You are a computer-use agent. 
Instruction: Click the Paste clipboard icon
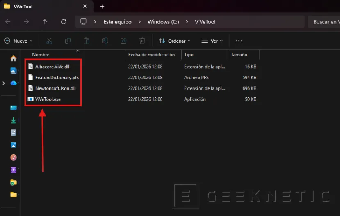pyautogui.click(x=87, y=41)
